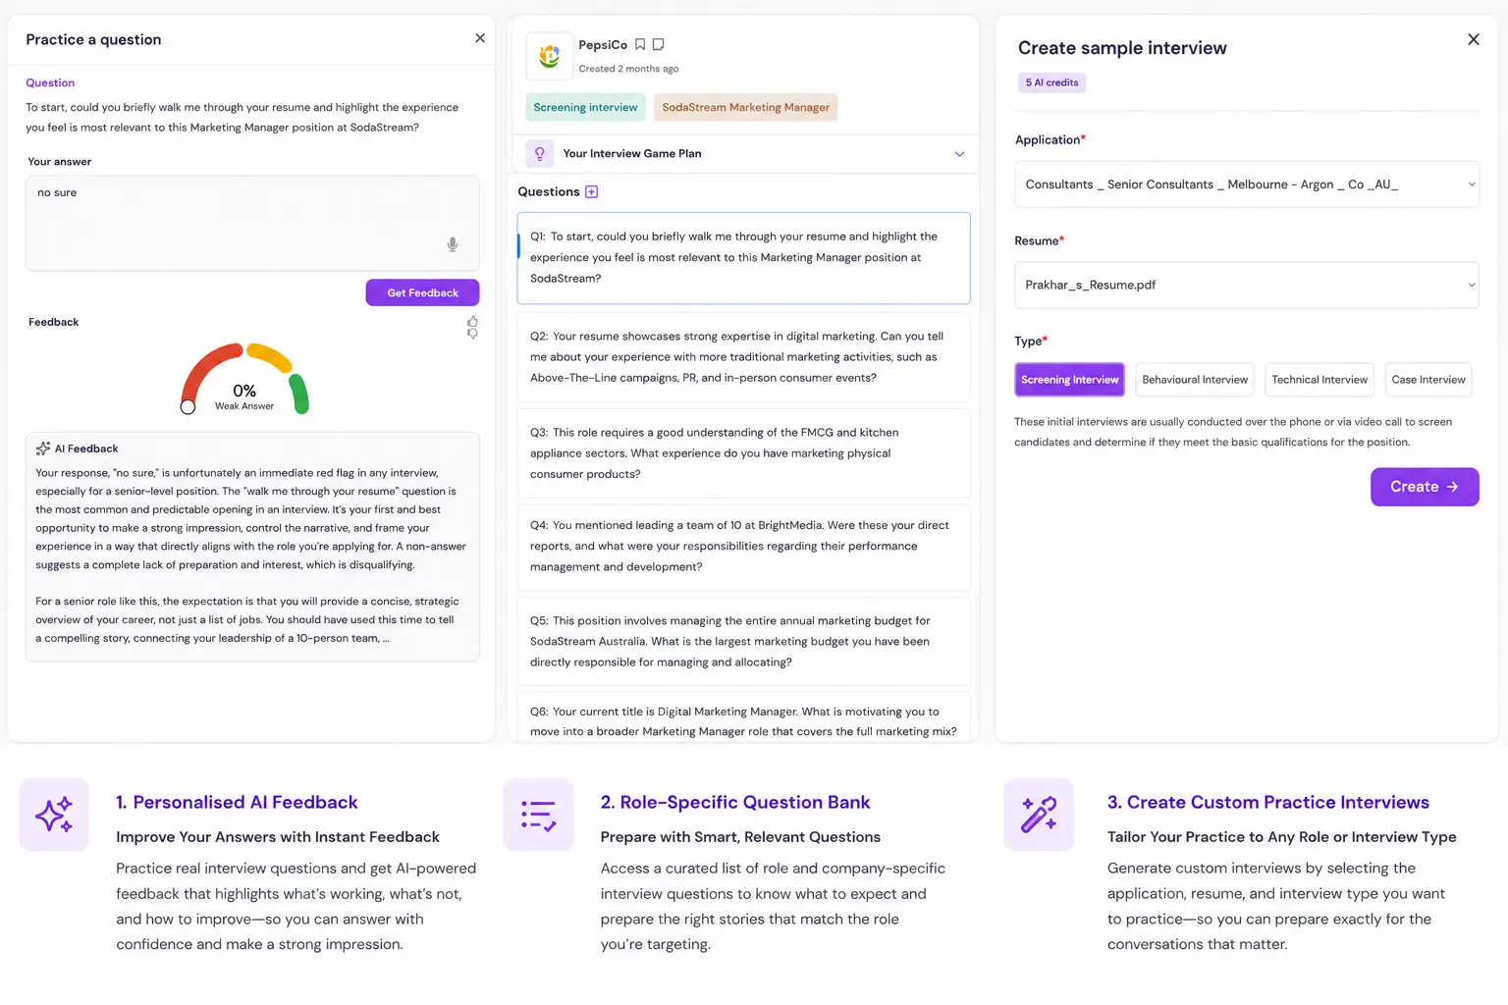Click the Question Bank checklist icon

pyautogui.click(x=538, y=815)
